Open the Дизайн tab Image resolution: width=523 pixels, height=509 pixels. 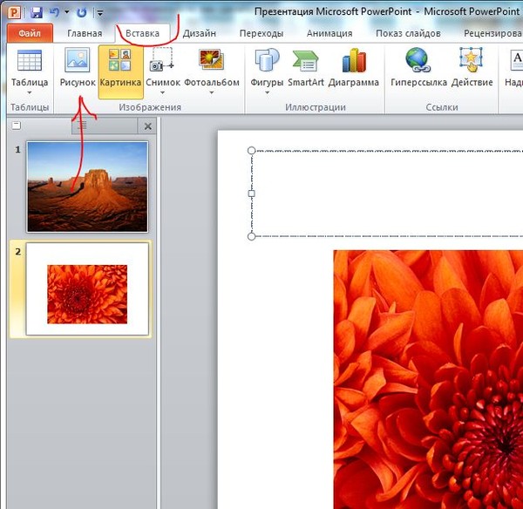pos(200,33)
